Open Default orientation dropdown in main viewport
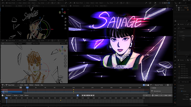 pyautogui.click(x=89, y=6)
